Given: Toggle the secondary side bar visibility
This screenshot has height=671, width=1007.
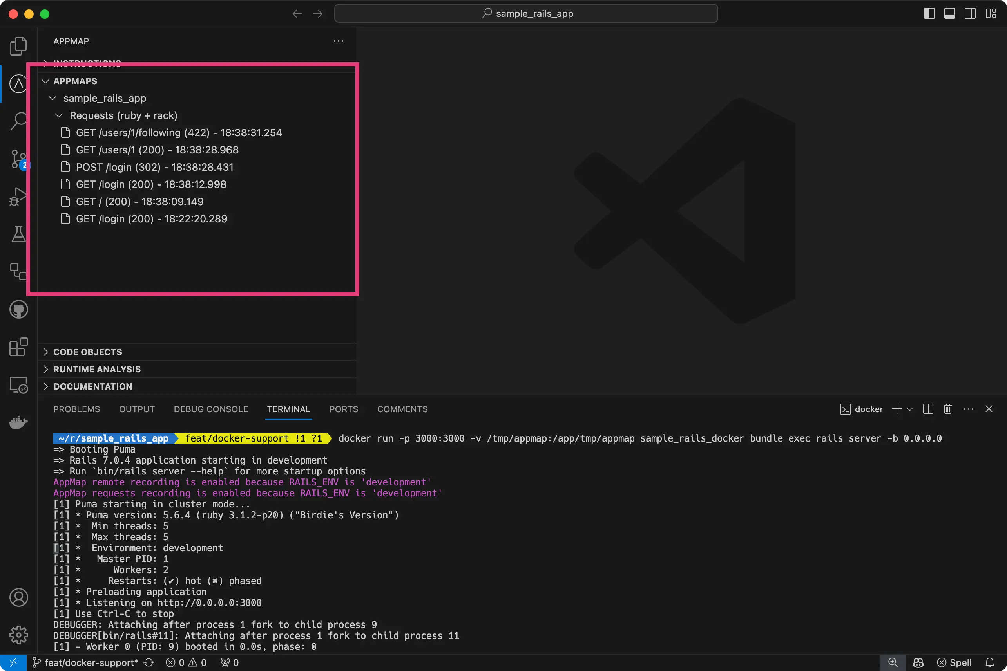Looking at the screenshot, I should (x=970, y=14).
